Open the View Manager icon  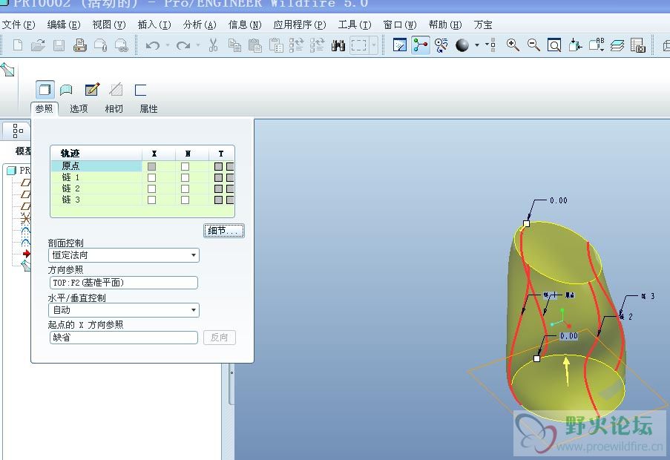637,45
